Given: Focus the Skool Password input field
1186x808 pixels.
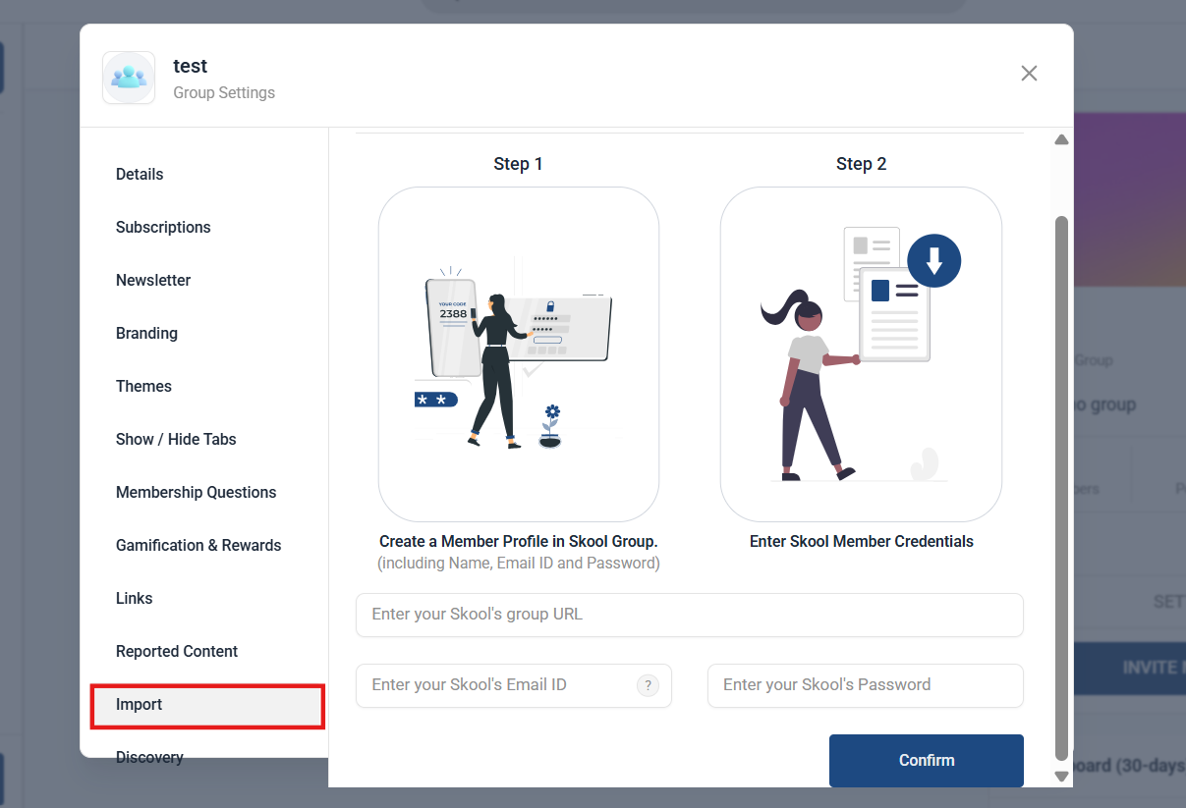Looking at the screenshot, I should (865, 685).
